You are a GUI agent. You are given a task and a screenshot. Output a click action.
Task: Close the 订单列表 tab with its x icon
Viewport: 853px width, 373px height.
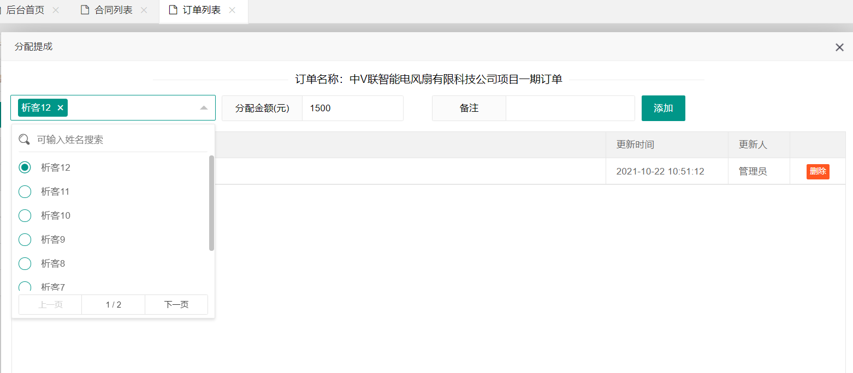point(232,10)
